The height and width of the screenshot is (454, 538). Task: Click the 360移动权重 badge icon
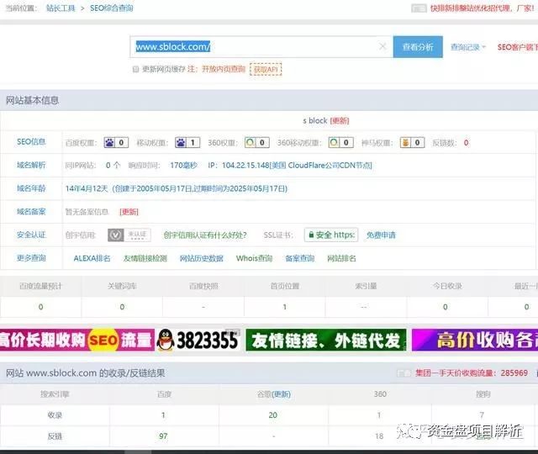[x=340, y=142]
